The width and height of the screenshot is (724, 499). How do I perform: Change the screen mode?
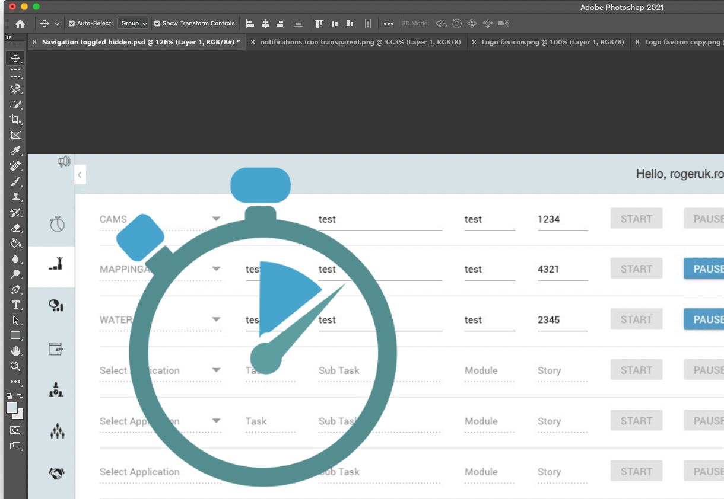pos(15,446)
